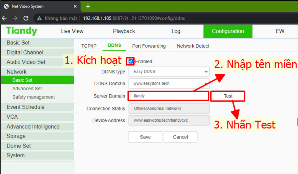Click the 'DDNS type' label
This screenshot has height=174, width=298.
pyautogui.click(x=113, y=72)
